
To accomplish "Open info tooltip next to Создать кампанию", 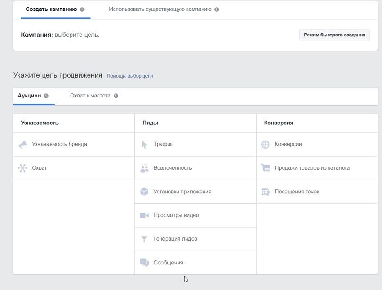I will (x=82, y=9).
